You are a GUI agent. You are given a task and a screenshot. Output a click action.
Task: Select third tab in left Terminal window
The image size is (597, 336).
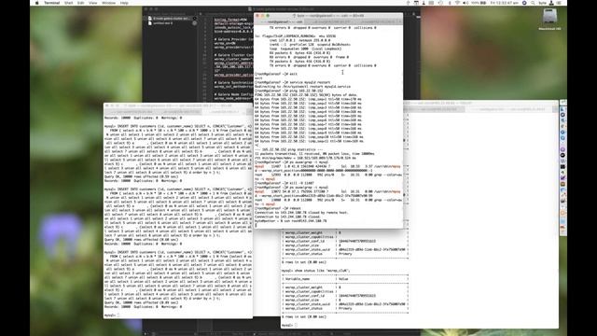pyautogui.click(x=224, y=112)
